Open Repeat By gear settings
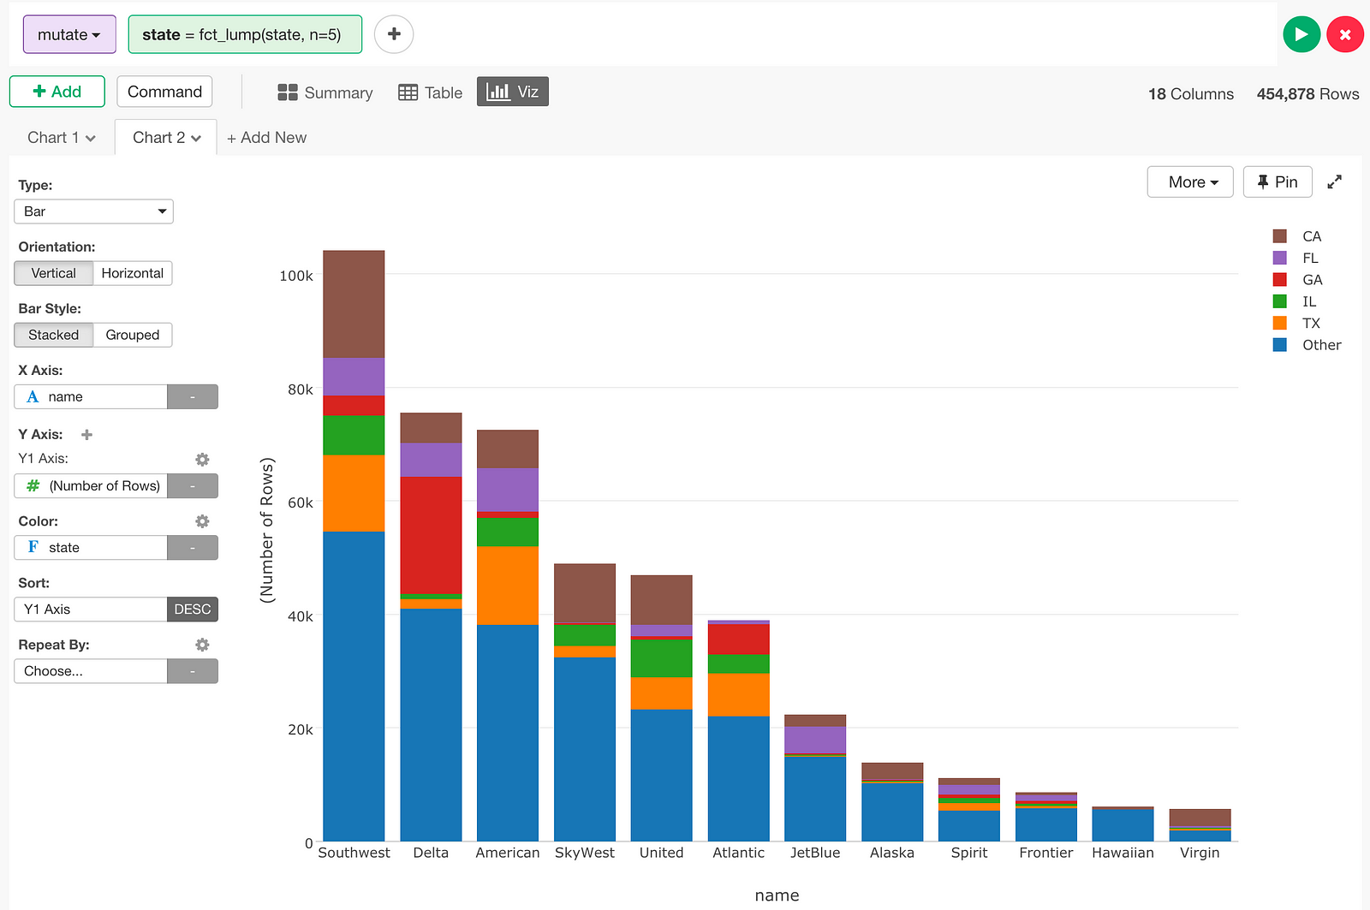Image resolution: width=1370 pixels, height=910 pixels. tap(202, 645)
